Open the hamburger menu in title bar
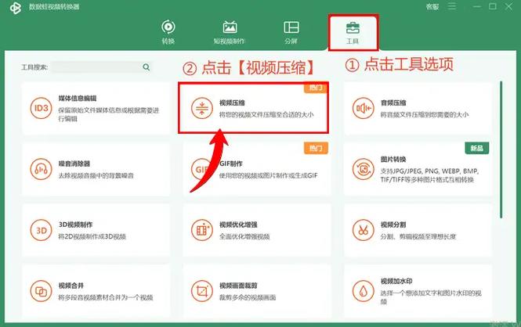The width and height of the screenshot is (521, 327). point(452,6)
